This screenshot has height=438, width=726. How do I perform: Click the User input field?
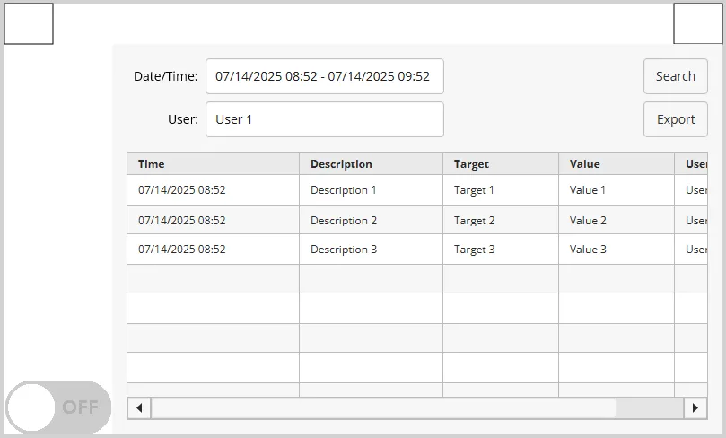[324, 119]
